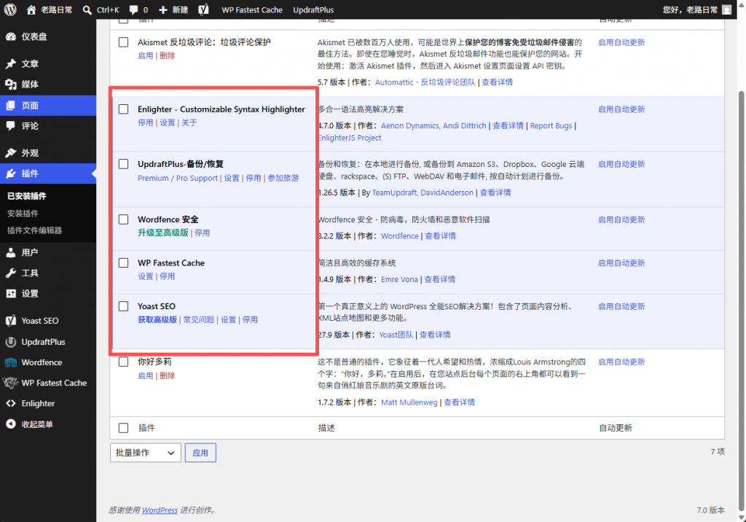Click the 收起菜单 collapse arrow icon
This screenshot has width=746, height=522.
pos(11,424)
